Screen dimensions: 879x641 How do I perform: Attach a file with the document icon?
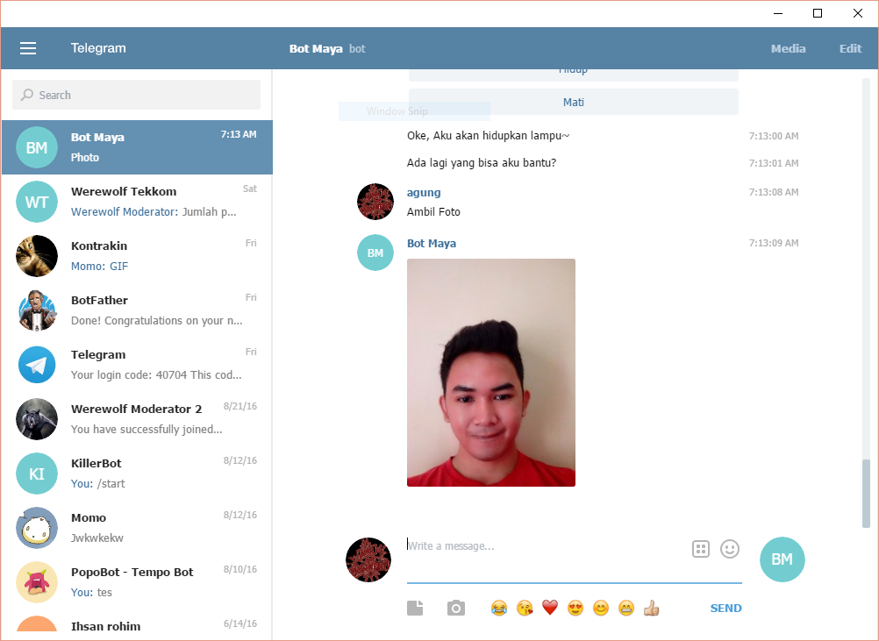coord(415,608)
